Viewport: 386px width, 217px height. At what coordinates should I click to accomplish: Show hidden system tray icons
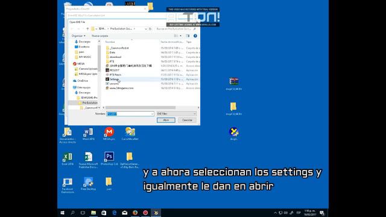[275, 213]
